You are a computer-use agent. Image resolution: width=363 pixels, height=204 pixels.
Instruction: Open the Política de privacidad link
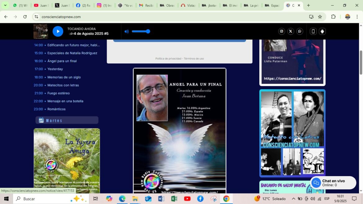tap(168, 59)
